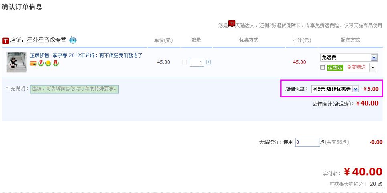Click the 7-day return guarantee icon
Screen dimensions: 387x193
[41, 63]
